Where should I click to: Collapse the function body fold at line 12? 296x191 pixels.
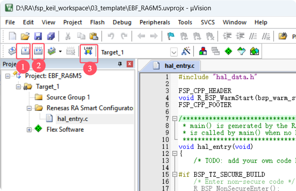point(174,154)
